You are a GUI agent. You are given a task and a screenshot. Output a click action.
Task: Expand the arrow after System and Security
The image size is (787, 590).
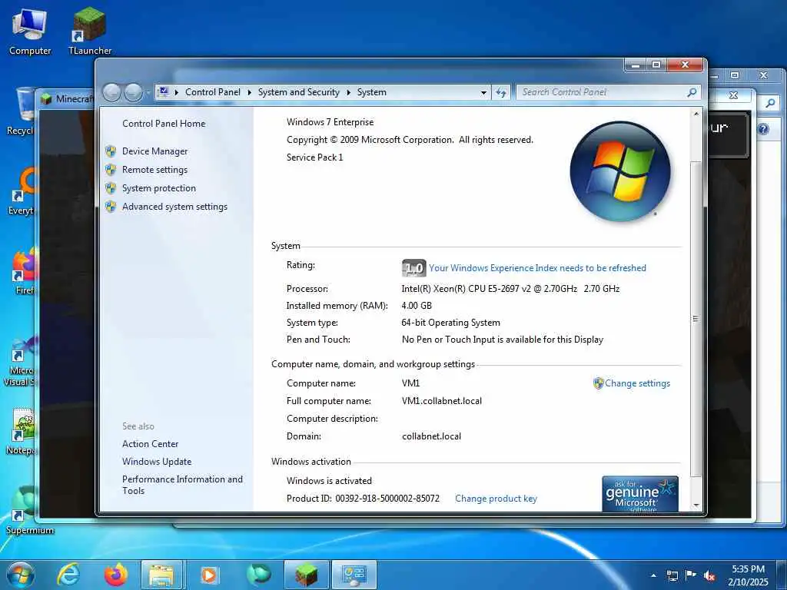348,92
